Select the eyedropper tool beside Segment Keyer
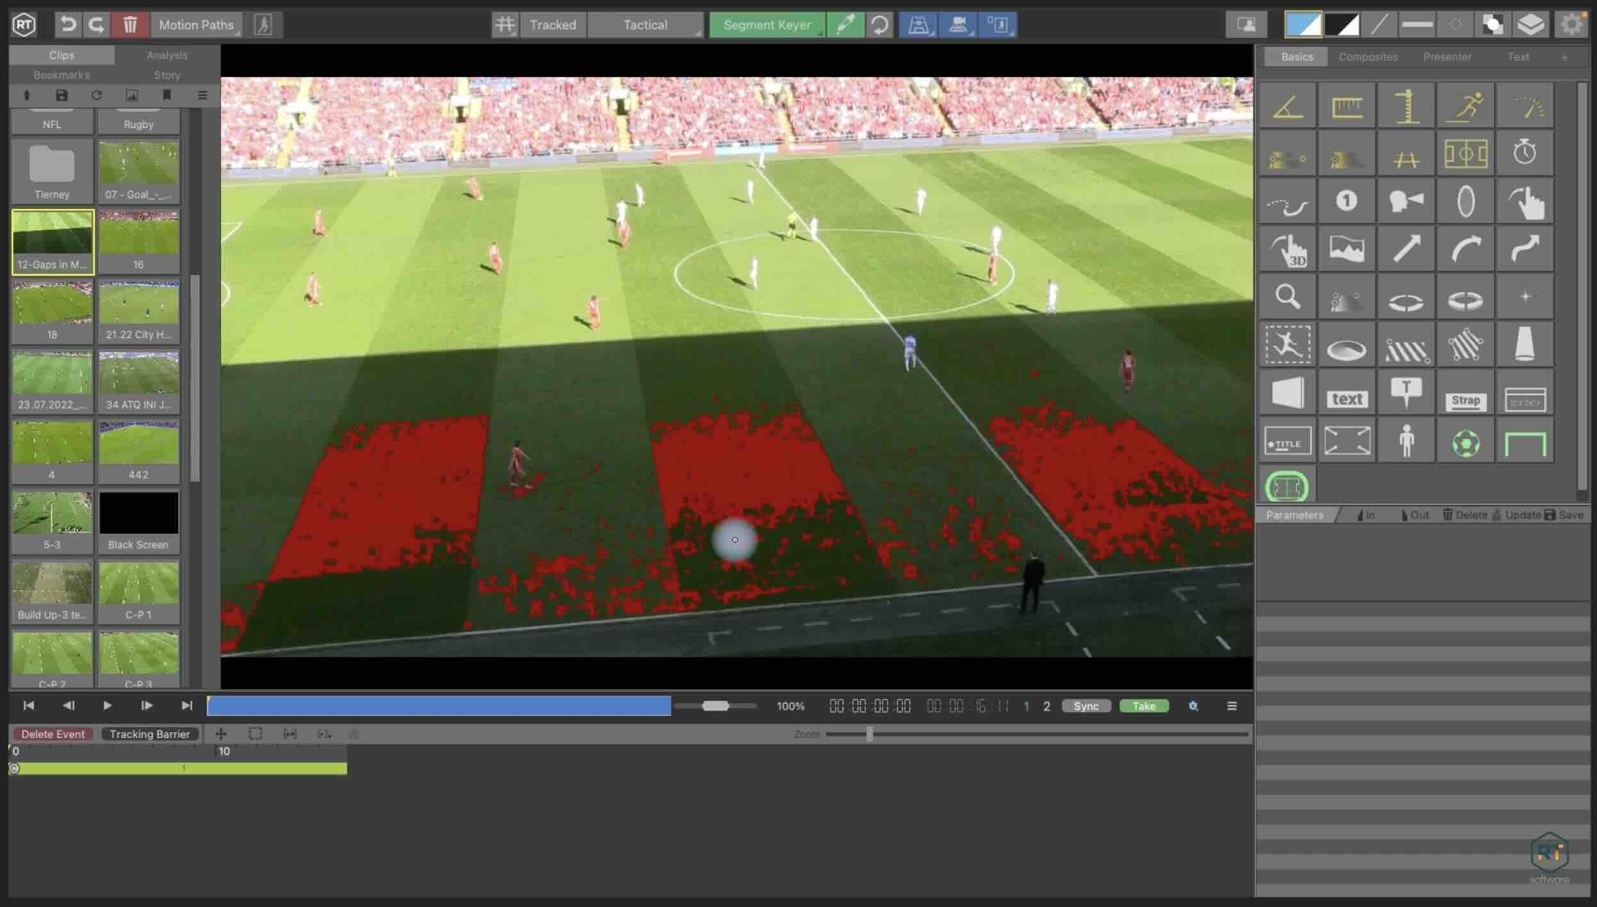Screen dimensions: 1597x907 (x=846, y=25)
